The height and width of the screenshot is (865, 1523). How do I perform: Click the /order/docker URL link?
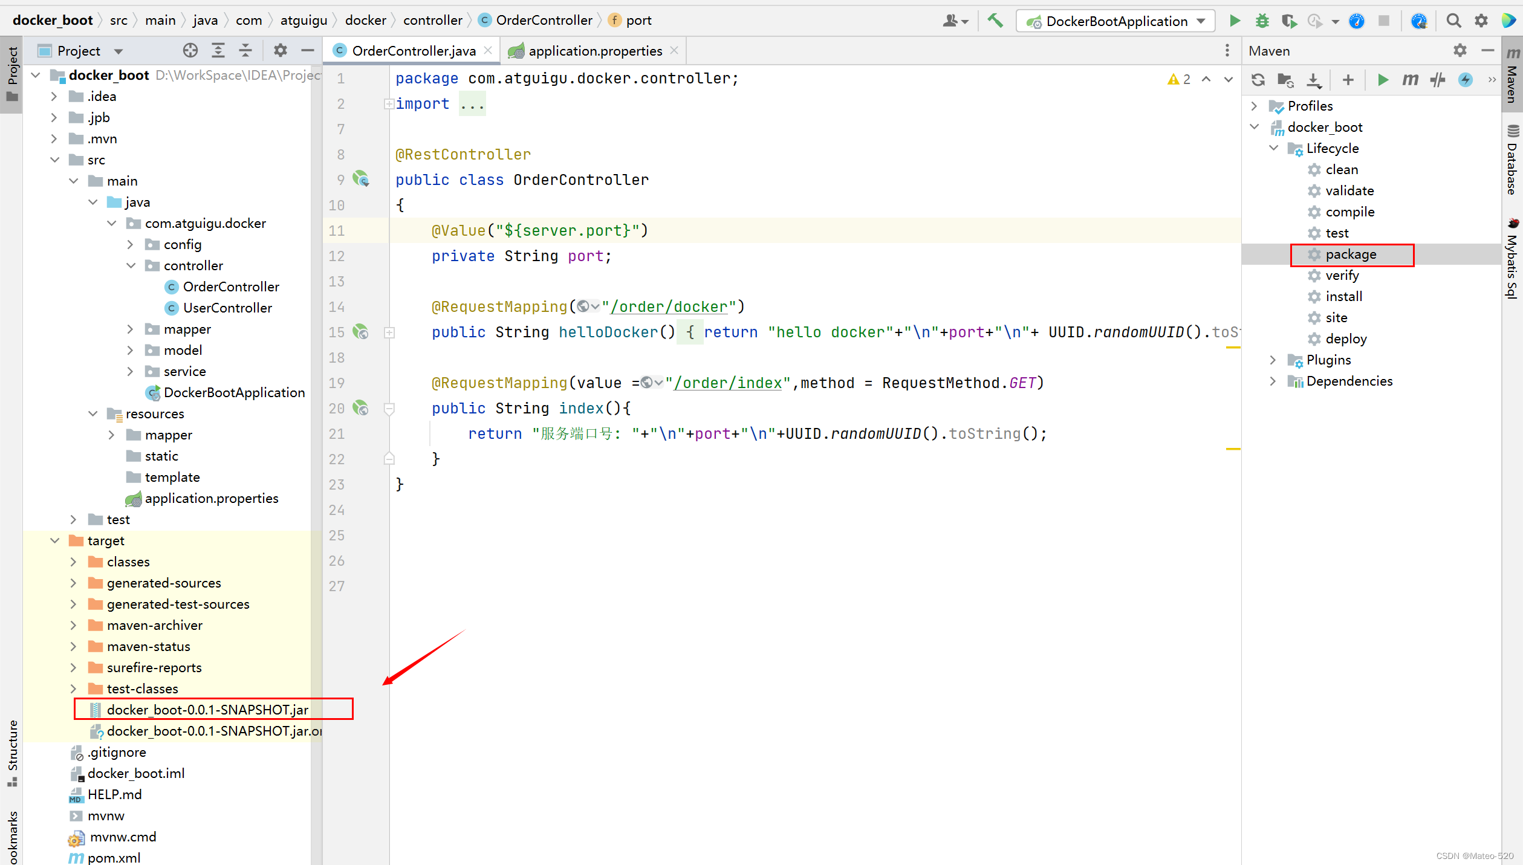click(x=669, y=307)
